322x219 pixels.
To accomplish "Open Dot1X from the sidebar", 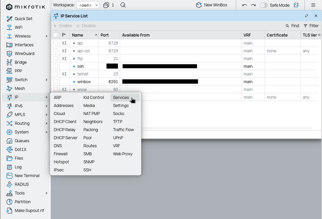I will [21, 150].
